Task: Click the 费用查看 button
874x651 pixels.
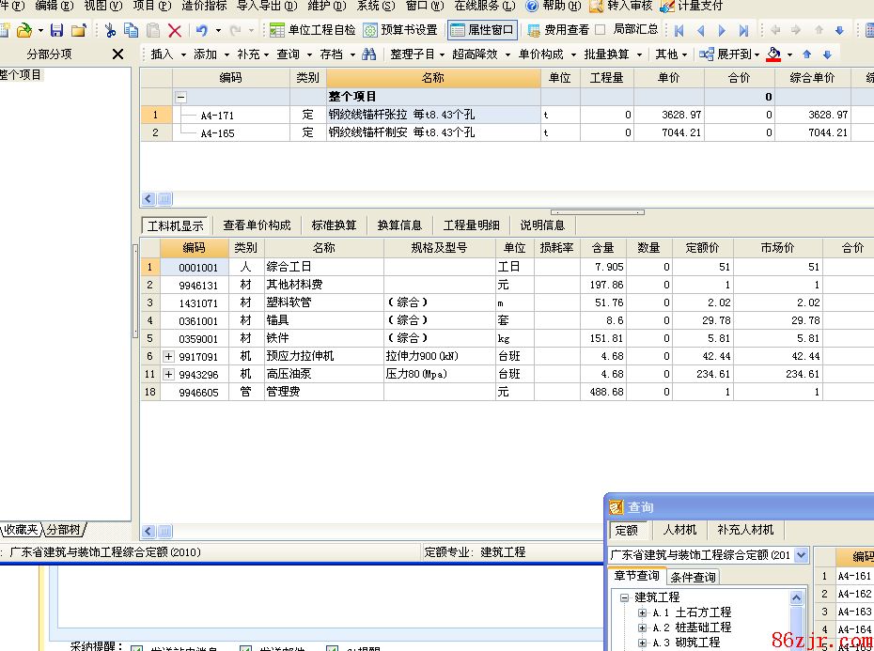Action: point(559,30)
